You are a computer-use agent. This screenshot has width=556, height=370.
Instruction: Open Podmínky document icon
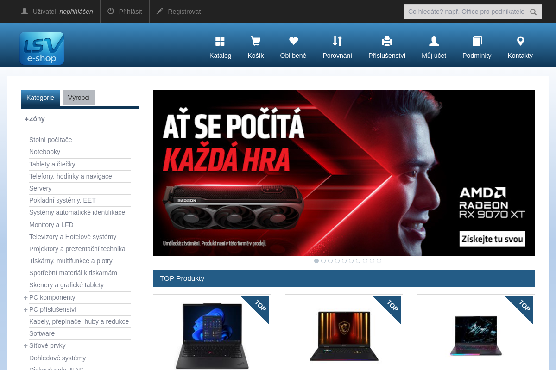tap(477, 41)
